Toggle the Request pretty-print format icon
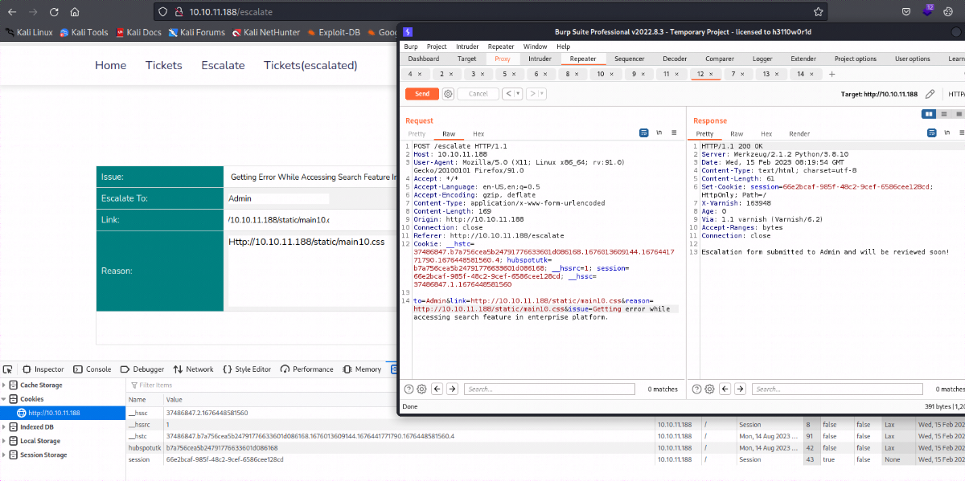This screenshot has width=965, height=481. [644, 133]
